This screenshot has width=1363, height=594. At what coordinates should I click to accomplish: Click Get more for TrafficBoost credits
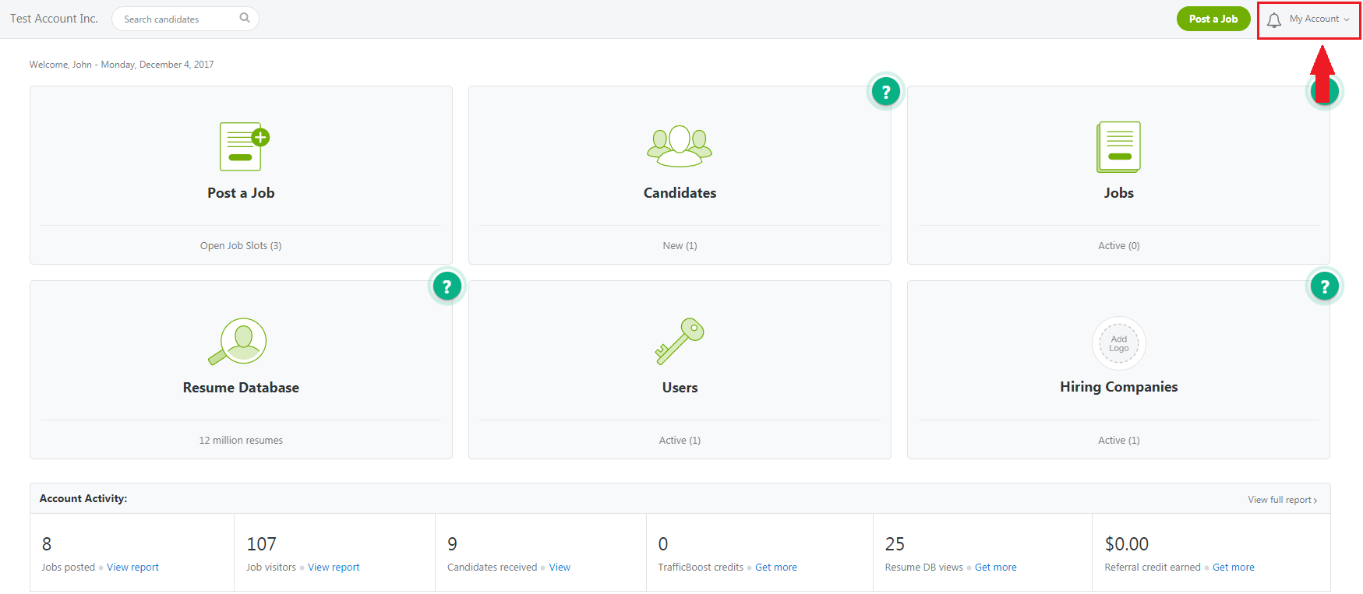(775, 568)
